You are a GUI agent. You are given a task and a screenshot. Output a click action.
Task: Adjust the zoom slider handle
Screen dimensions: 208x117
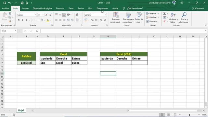[x=189, y=115]
